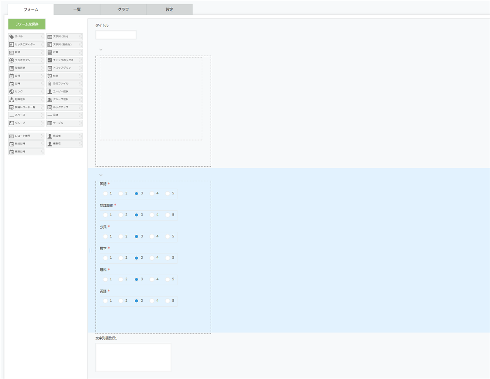Viewport: 490px width, 379px height.
Task: Choose option 2 for 英語
Action: pyautogui.click(x=121, y=301)
